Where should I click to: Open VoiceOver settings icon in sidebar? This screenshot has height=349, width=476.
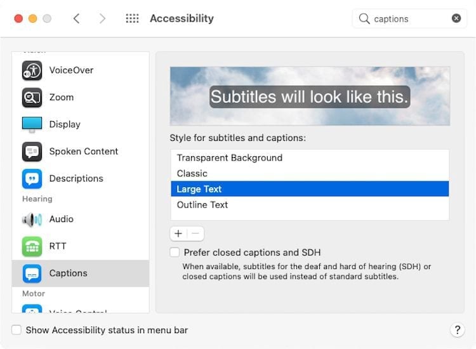pos(32,70)
